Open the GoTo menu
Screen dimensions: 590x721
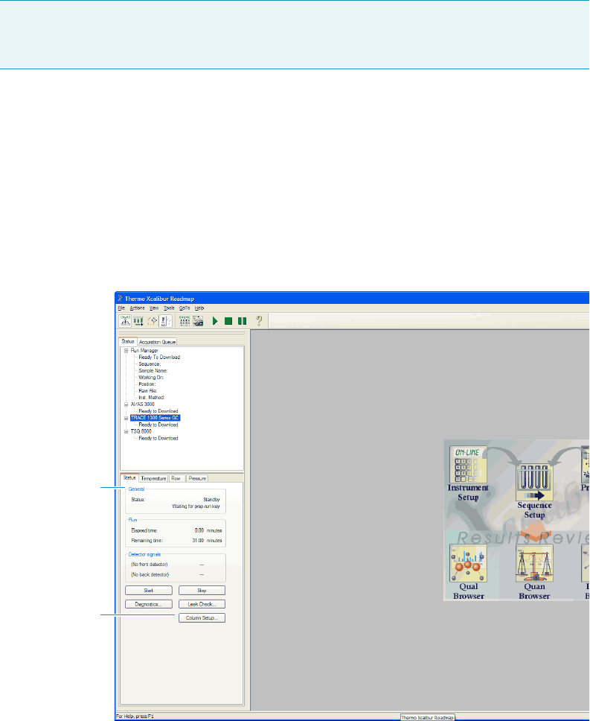click(184, 308)
